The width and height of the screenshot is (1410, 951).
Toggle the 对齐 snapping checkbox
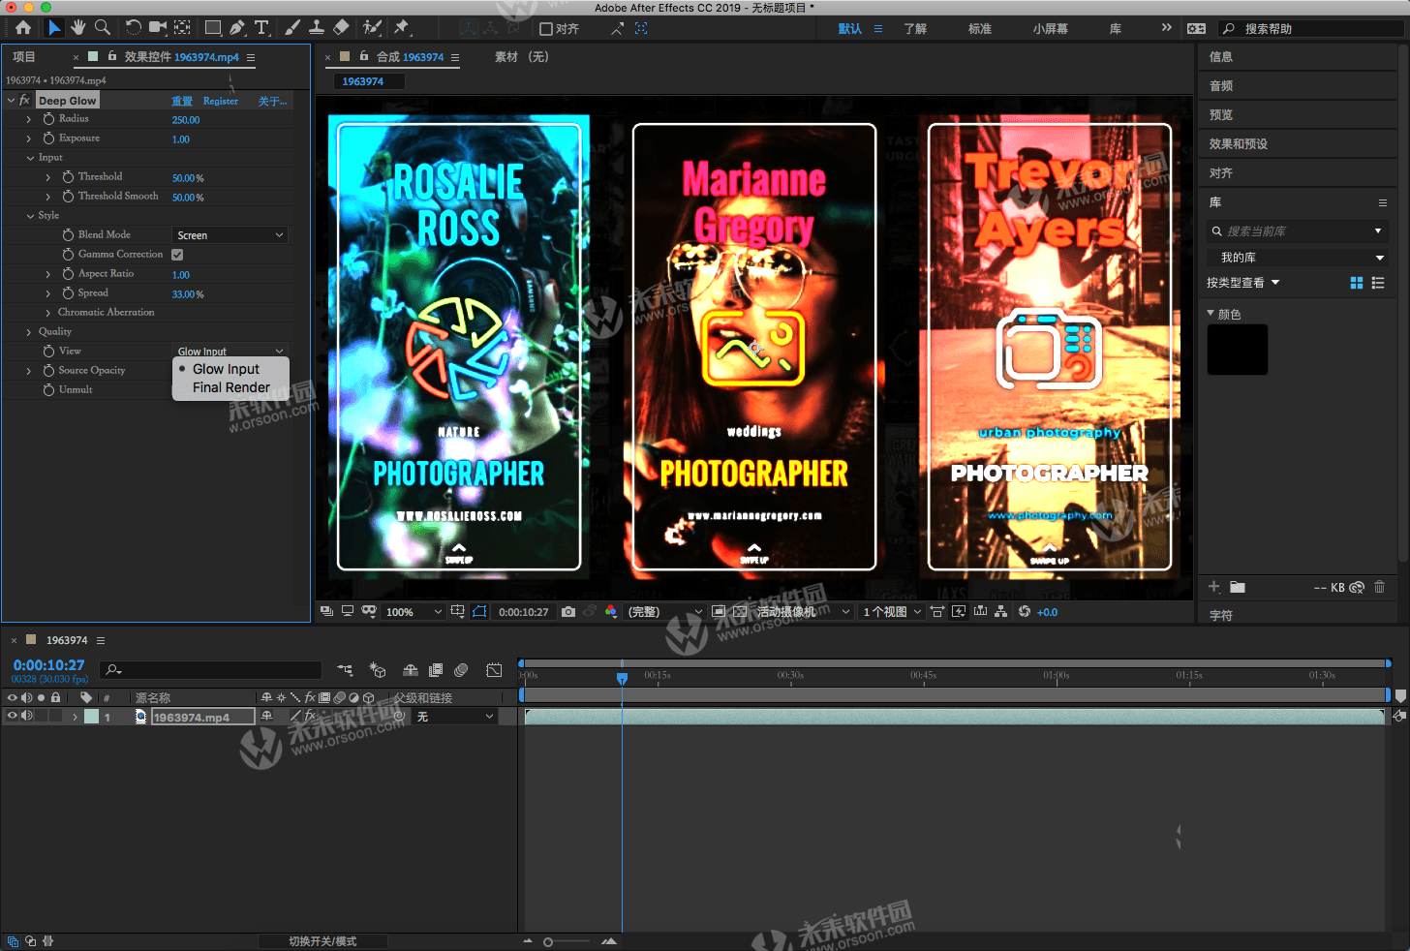pyautogui.click(x=546, y=29)
